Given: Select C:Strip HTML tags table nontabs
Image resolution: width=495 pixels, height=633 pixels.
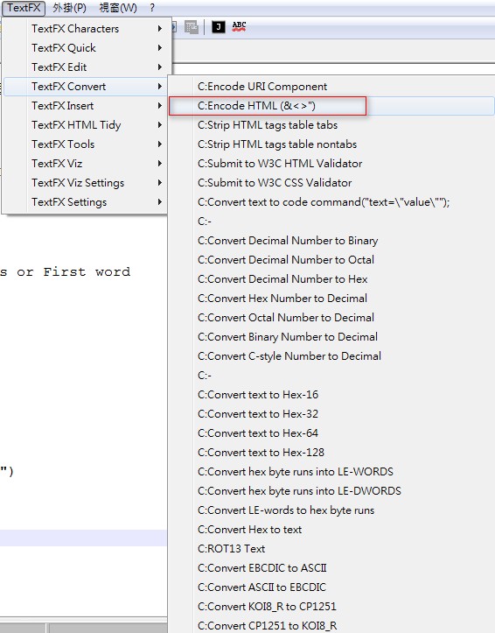Looking at the screenshot, I should coord(331,144).
